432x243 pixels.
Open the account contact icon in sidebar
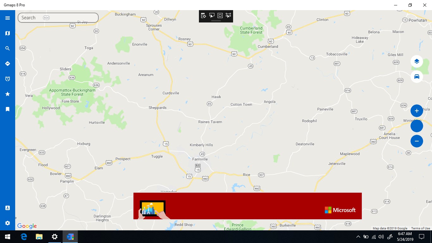(x=8, y=208)
